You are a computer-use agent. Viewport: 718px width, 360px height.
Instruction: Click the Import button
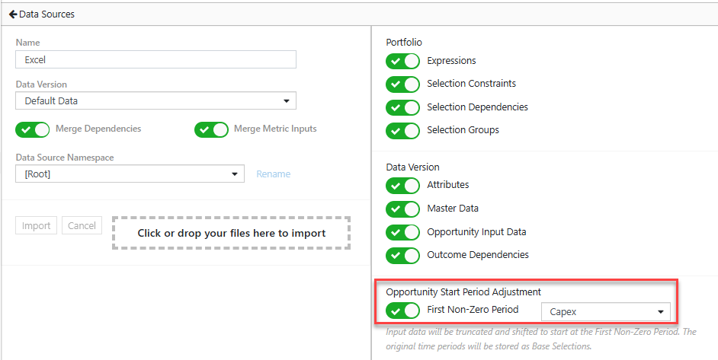[36, 225]
